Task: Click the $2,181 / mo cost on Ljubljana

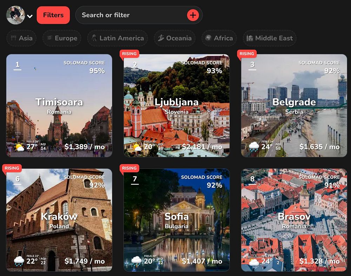Action: point(202,147)
